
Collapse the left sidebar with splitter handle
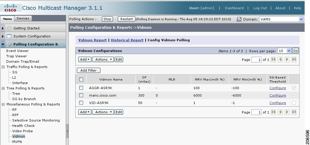tap(67, 131)
